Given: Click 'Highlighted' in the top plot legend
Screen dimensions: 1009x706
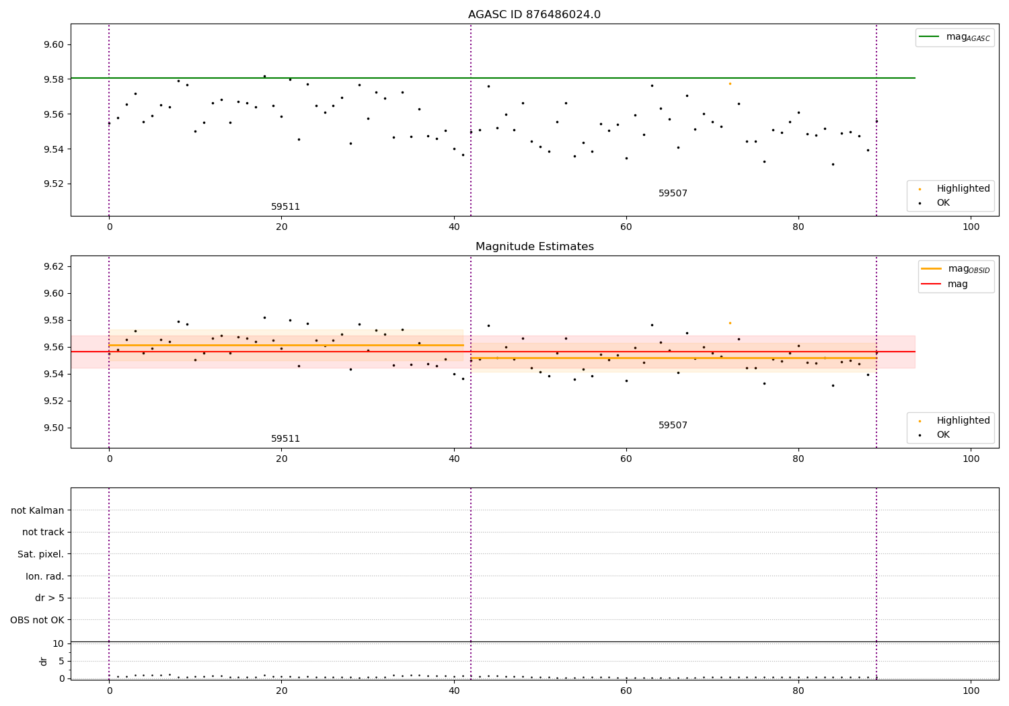Looking at the screenshot, I should (963, 188).
